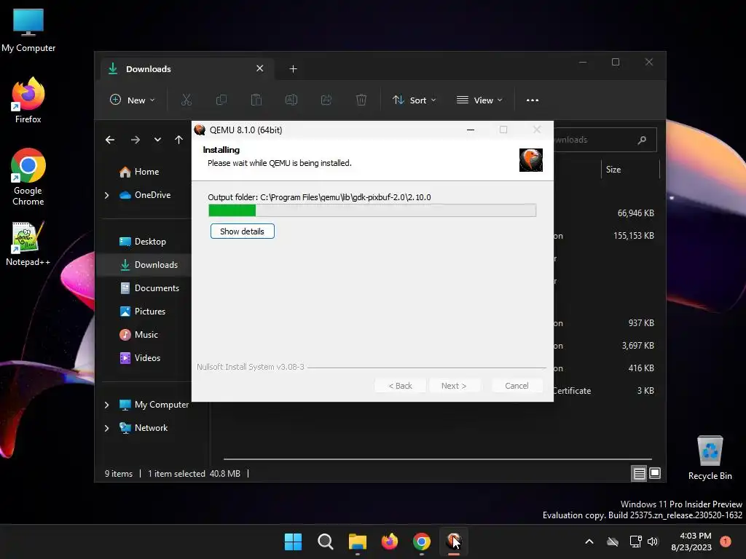The image size is (746, 559).
Task: Open the Windows Start menu
Action: [293, 542]
